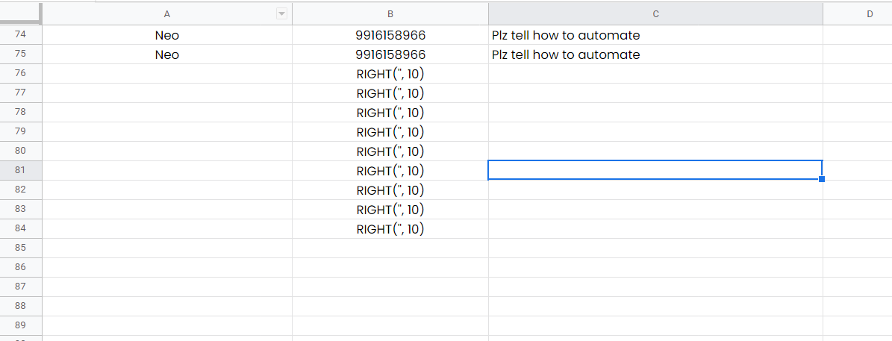
Task: Click the empty column C cell in row 78
Action: (x=655, y=113)
